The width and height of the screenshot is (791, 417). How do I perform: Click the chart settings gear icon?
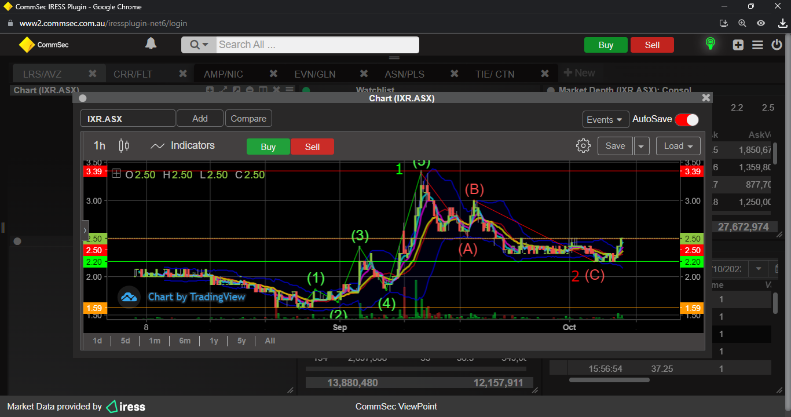click(583, 146)
